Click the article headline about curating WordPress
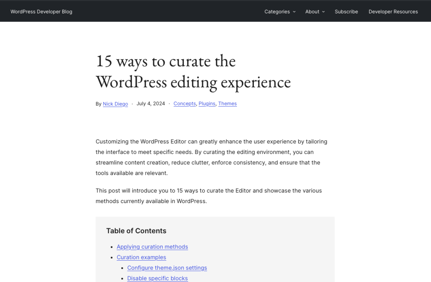Viewport: 431px width, 282px height. point(193,71)
